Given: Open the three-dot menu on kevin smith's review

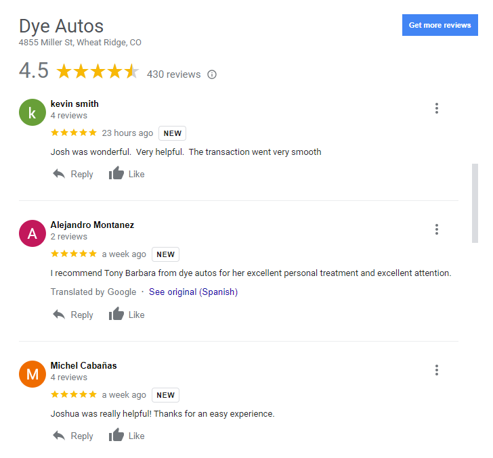Looking at the screenshot, I should point(436,108).
